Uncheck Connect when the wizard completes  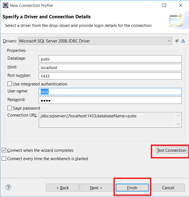(x=4, y=150)
